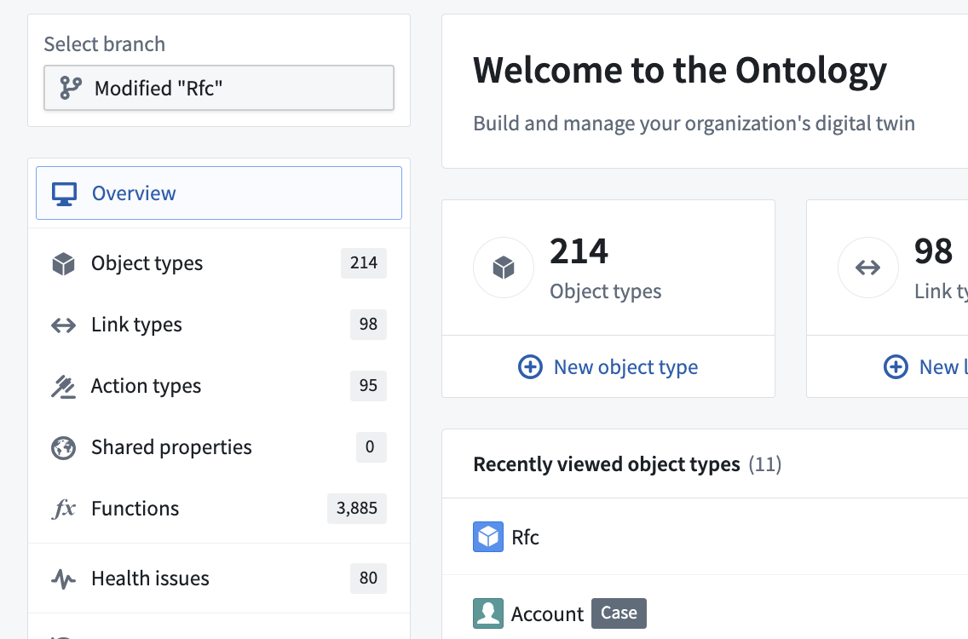This screenshot has height=639, width=968.
Task: Click the large 98 Link types statistic
Action: pyautogui.click(x=933, y=251)
